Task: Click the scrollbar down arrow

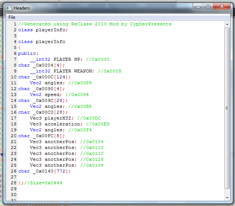Action: coord(227,198)
